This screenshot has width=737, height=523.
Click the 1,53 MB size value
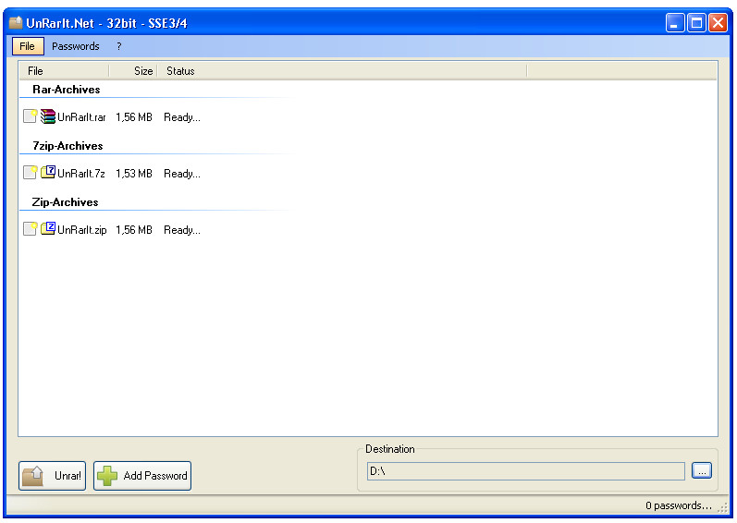pyautogui.click(x=134, y=173)
